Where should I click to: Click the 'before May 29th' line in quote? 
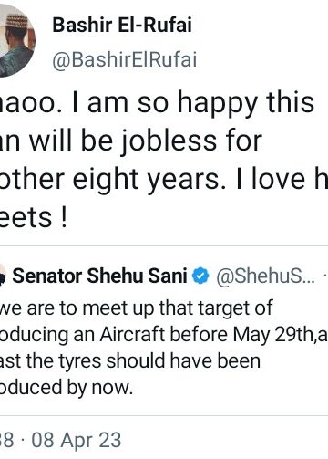pyautogui.click(x=164, y=335)
